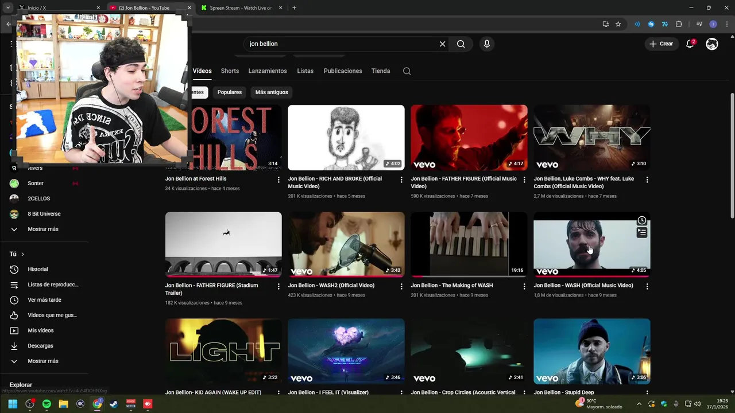
Task: Open the Windows Start menu
Action: [13, 404]
